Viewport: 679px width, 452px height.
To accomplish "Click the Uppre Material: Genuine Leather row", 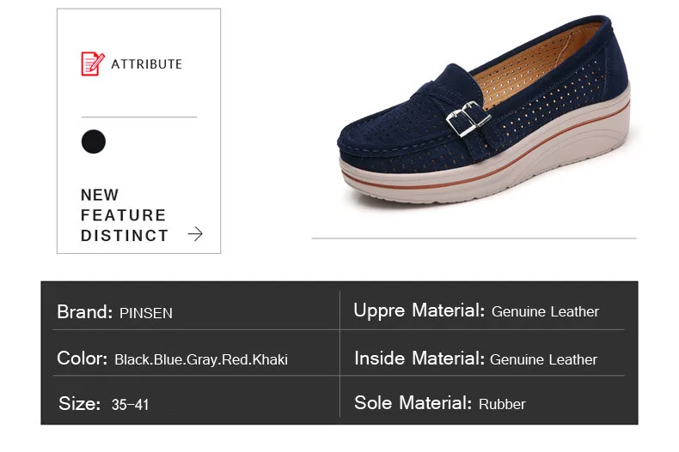I will coord(482,310).
